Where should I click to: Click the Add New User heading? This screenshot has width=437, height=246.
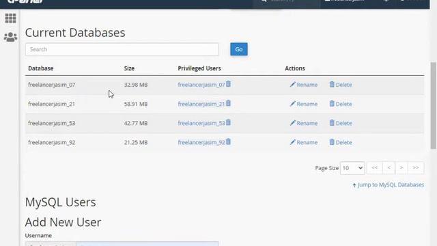[x=63, y=222]
